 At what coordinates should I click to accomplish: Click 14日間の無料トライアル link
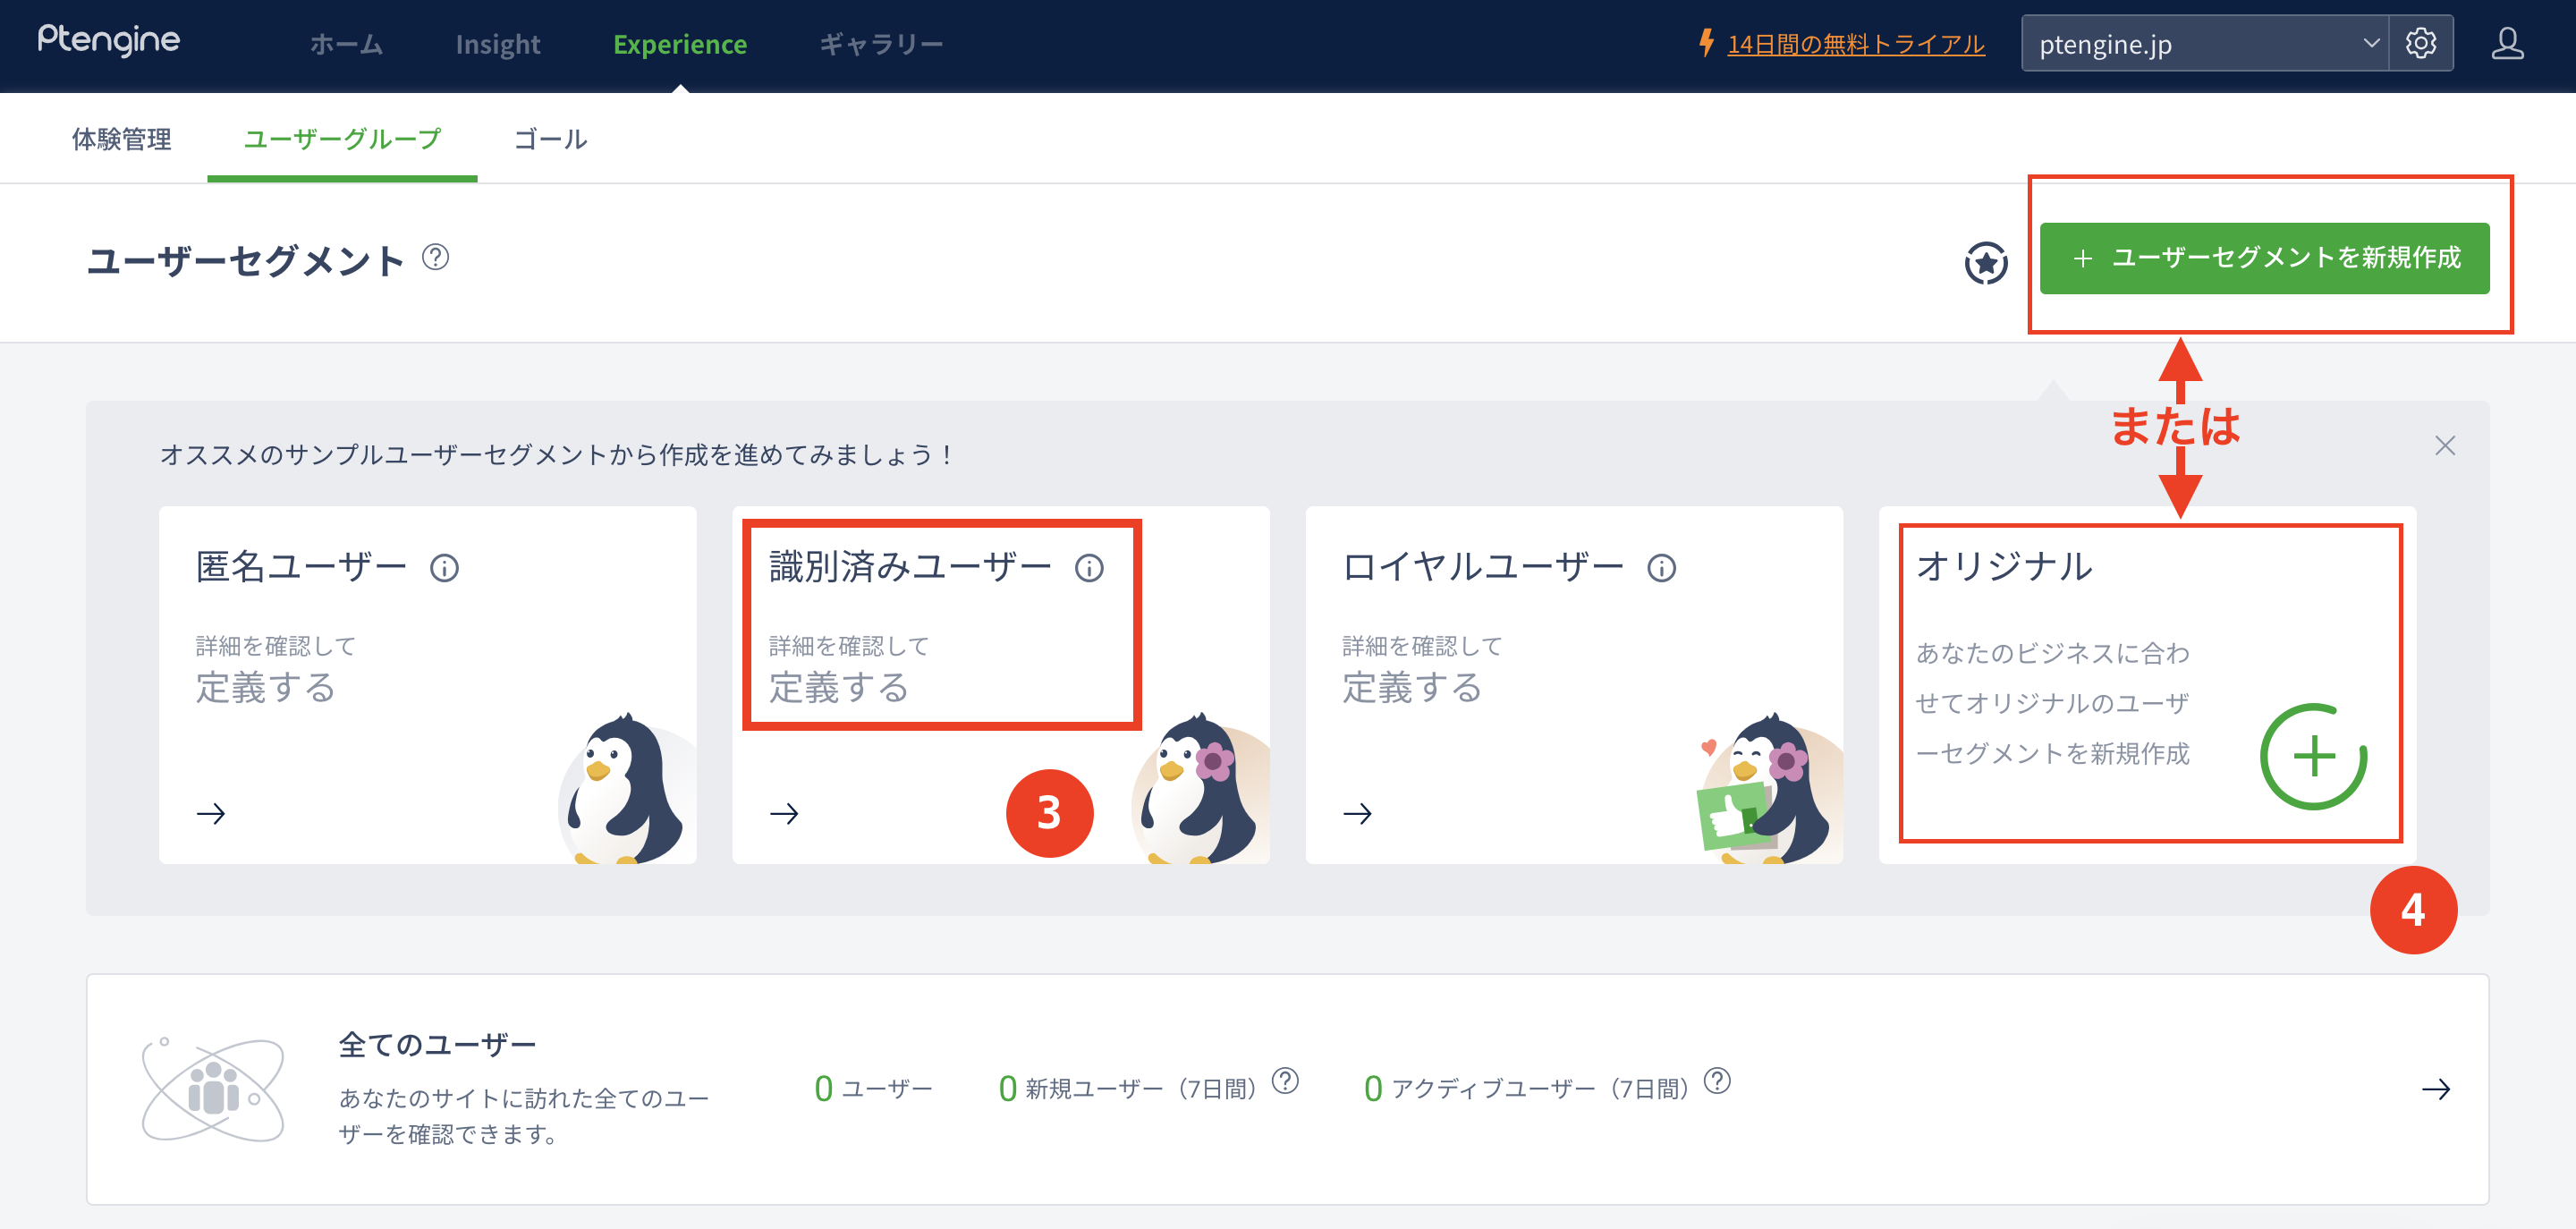(x=1855, y=44)
